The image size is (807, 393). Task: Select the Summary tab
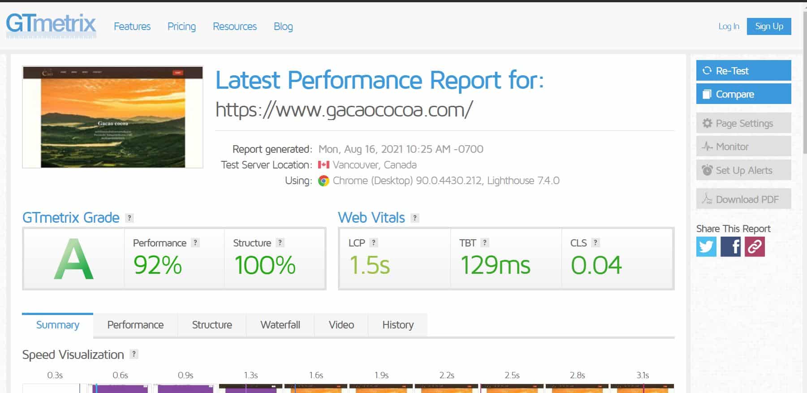point(58,325)
